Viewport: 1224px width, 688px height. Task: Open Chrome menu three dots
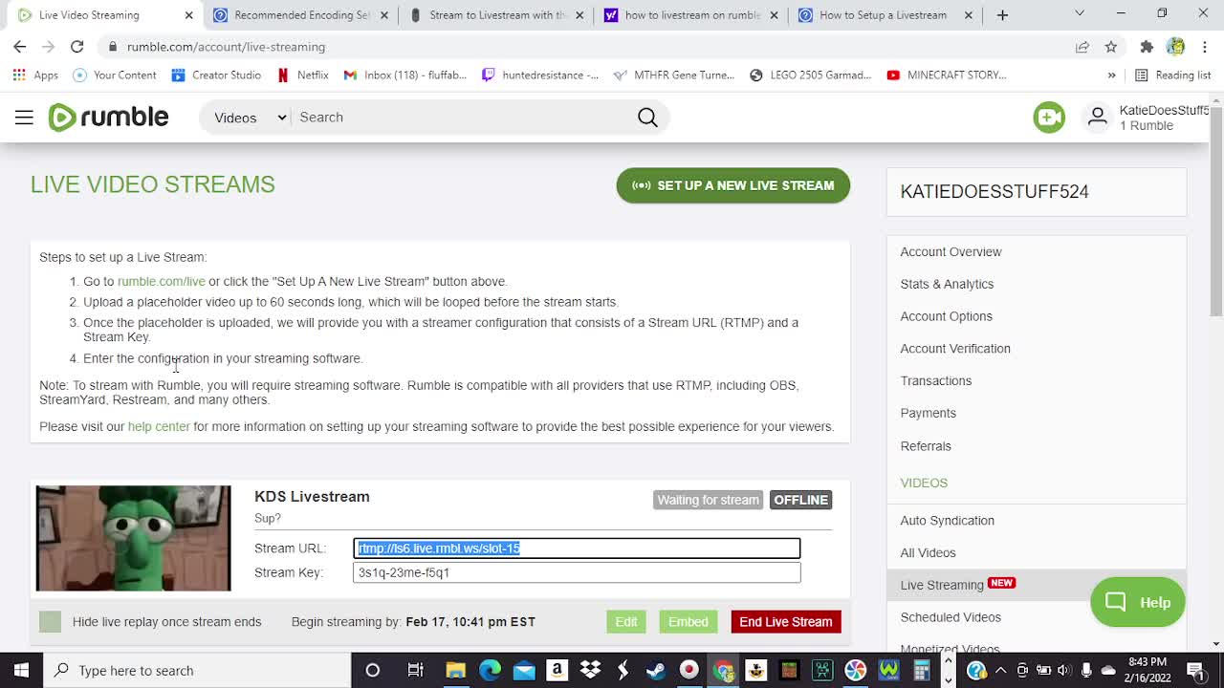click(x=1205, y=47)
